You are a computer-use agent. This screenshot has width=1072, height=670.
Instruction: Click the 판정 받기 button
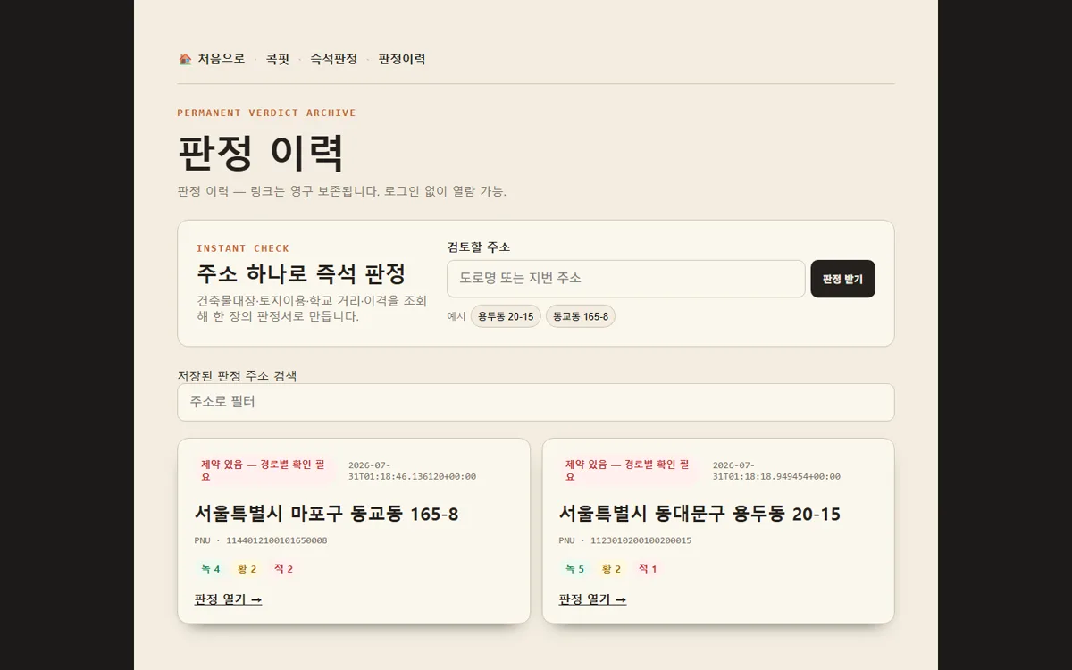[x=842, y=279]
